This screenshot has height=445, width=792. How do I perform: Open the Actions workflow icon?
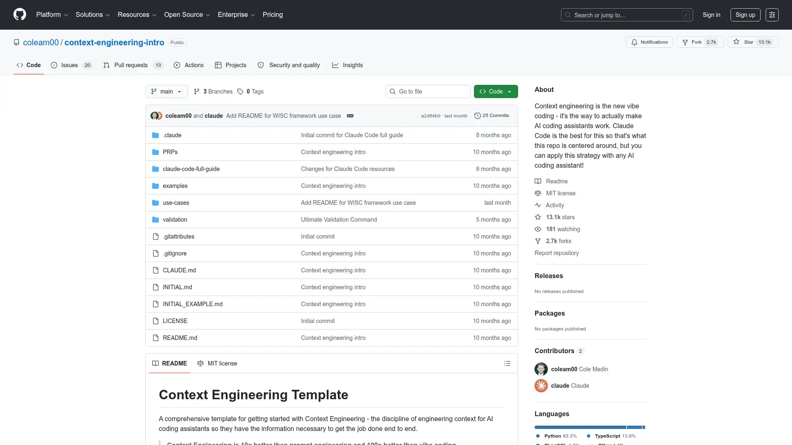[x=177, y=65]
